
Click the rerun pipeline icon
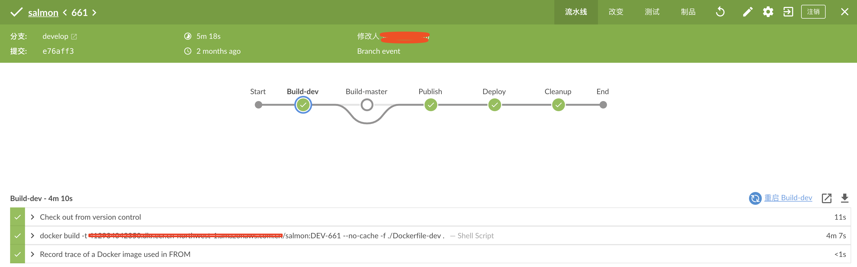(720, 12)
